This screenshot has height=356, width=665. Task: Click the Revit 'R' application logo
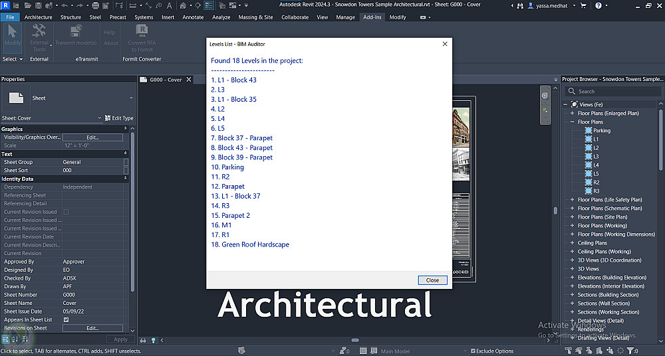click(x=5, y=5)
